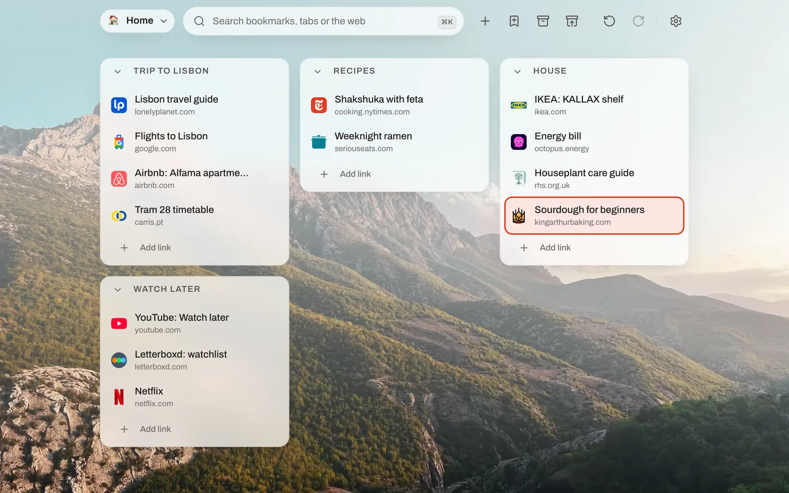Click the IKEA logo icon
This screenshot has width=789, height=493.
click(519, 105)
